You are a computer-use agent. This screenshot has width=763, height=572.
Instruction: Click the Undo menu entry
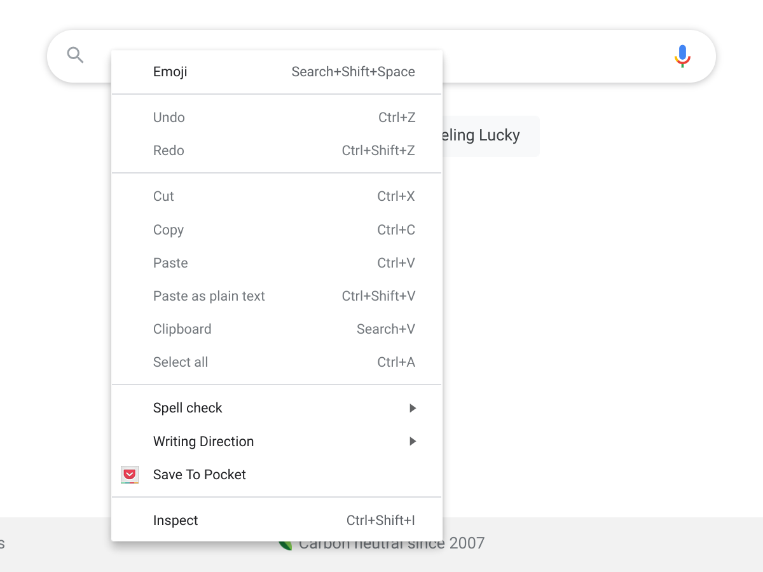point(169,118)
